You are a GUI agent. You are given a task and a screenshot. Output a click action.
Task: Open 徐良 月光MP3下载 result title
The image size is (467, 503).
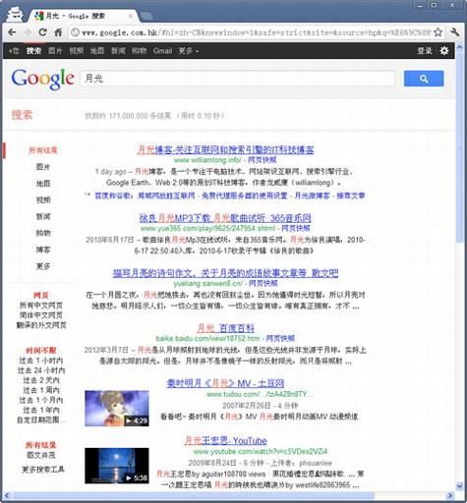point(225,218)
